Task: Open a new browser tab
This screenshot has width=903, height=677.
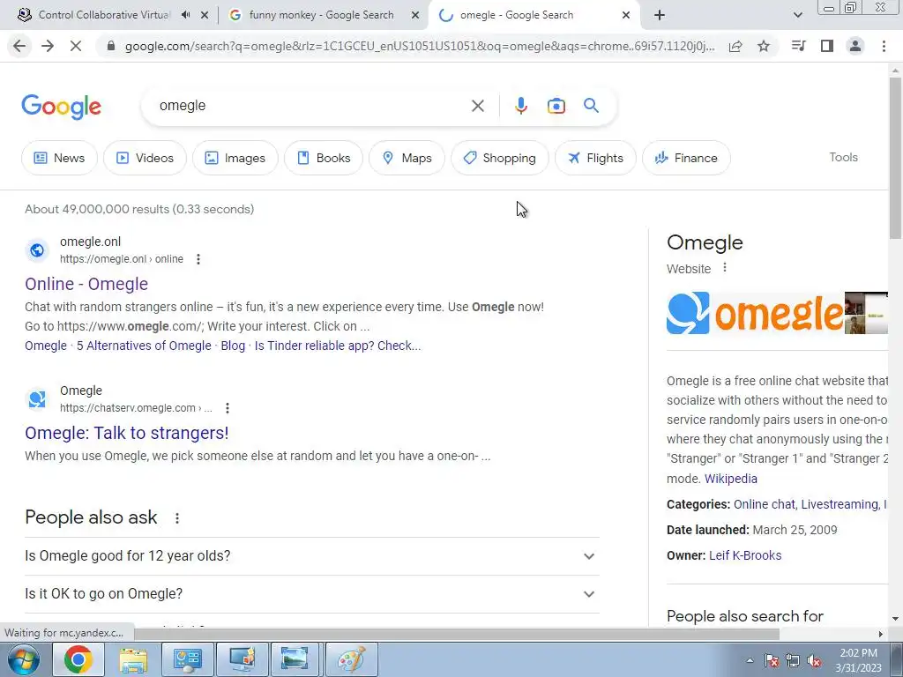Action: pos(660,15)
